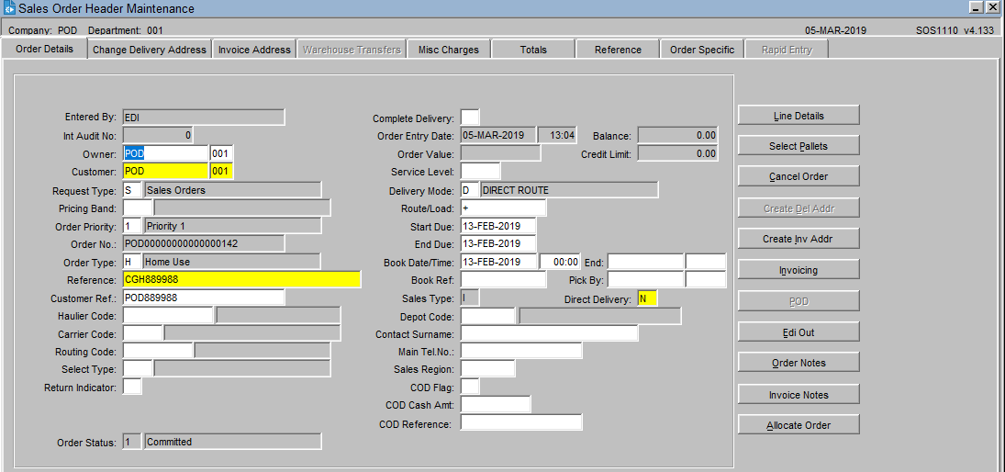This screenshot has height=472, width=1005.
Task: Click Create Inv Addr button
Action: (x=798, y=239)
